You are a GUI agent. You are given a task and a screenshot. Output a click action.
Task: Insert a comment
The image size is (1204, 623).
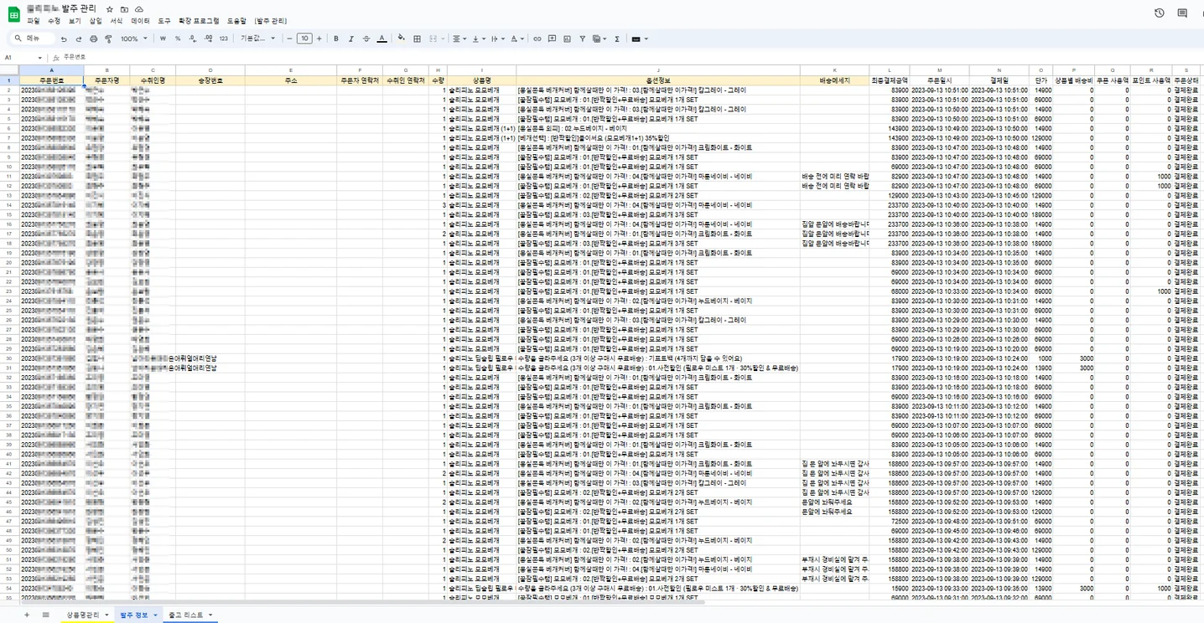pyautogui.click(x=552, y=39)
